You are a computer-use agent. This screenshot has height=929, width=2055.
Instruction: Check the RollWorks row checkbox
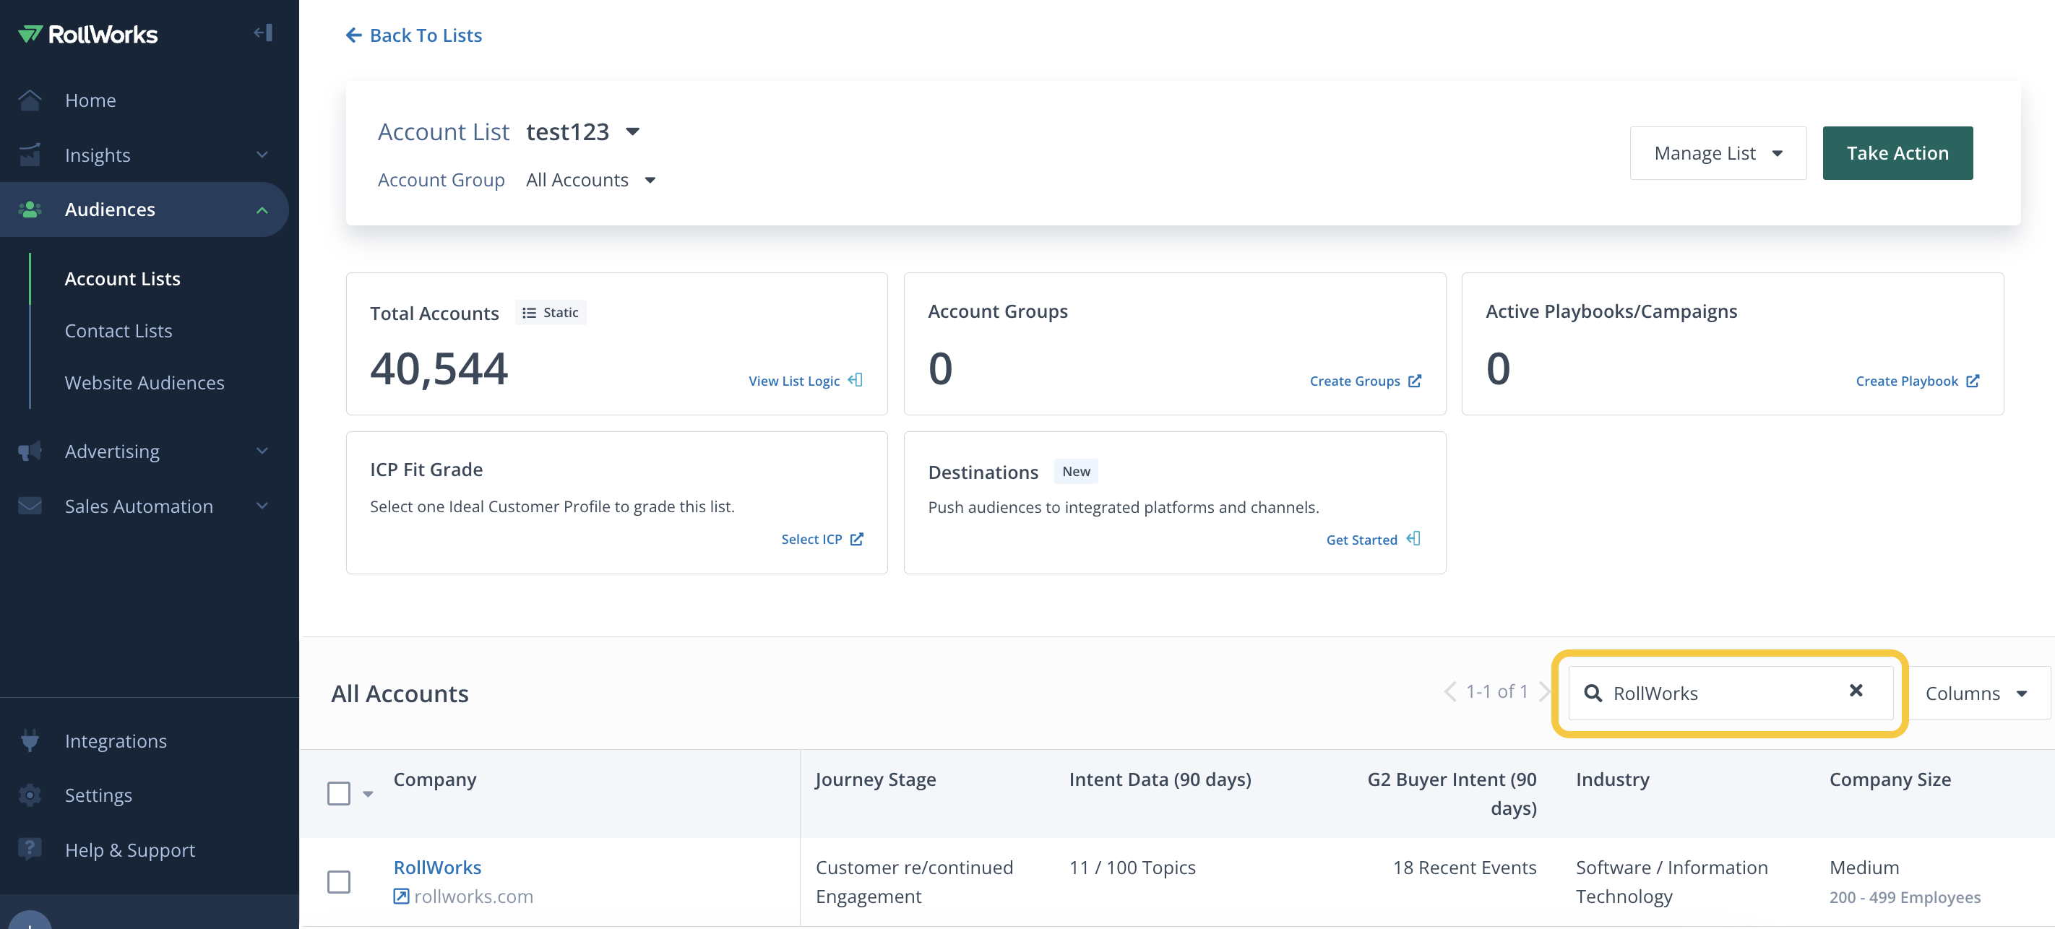[x=339, y=882]
